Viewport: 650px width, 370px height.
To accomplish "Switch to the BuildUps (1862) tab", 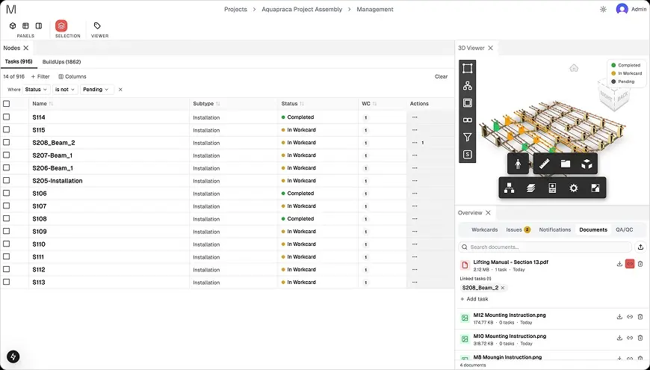I will [x=61, y=62].
